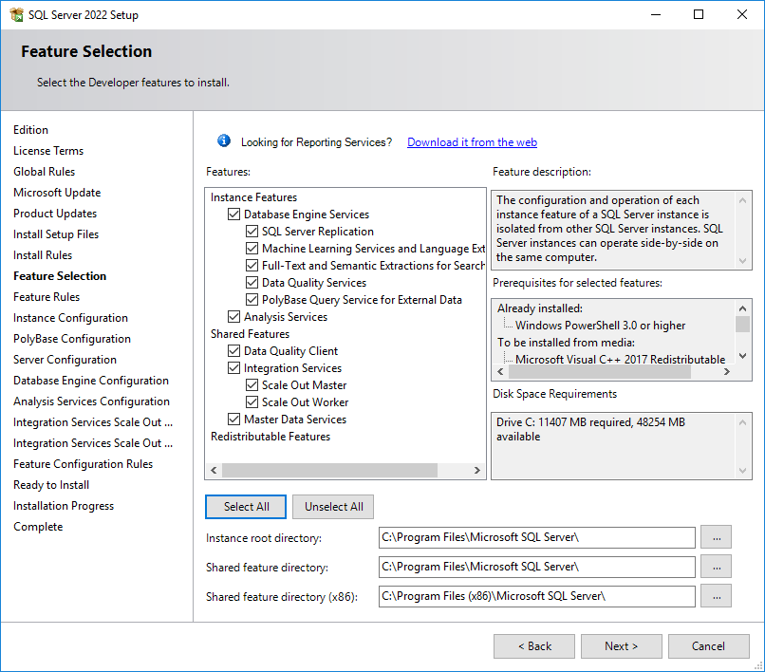This screenshot has height=672, width=765.
Task: Click the blue information icon beside Reporting Services
Action: click(x=224, y=141)
